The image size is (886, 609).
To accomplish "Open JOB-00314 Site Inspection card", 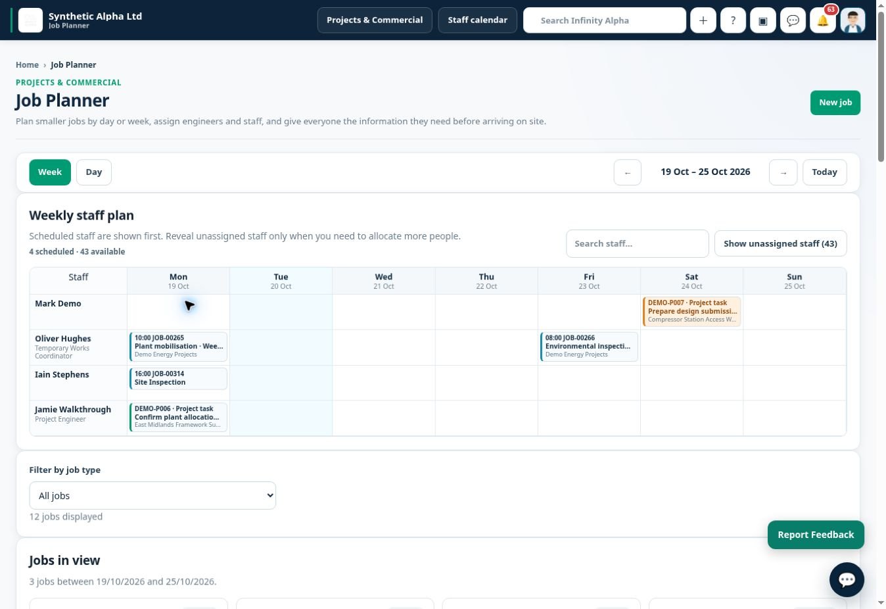I will coord(178,378).
